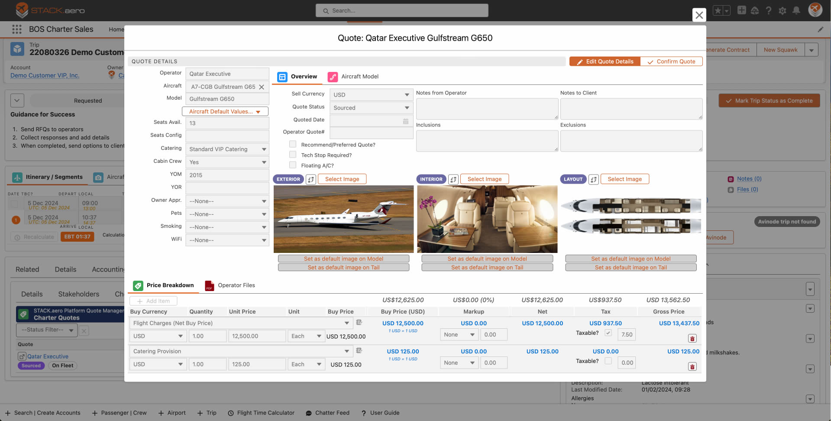Check Taxable for Catering Provision
The height and width of the screenshot is (421, 831).
pyautogui.click(x=608, y=361)
